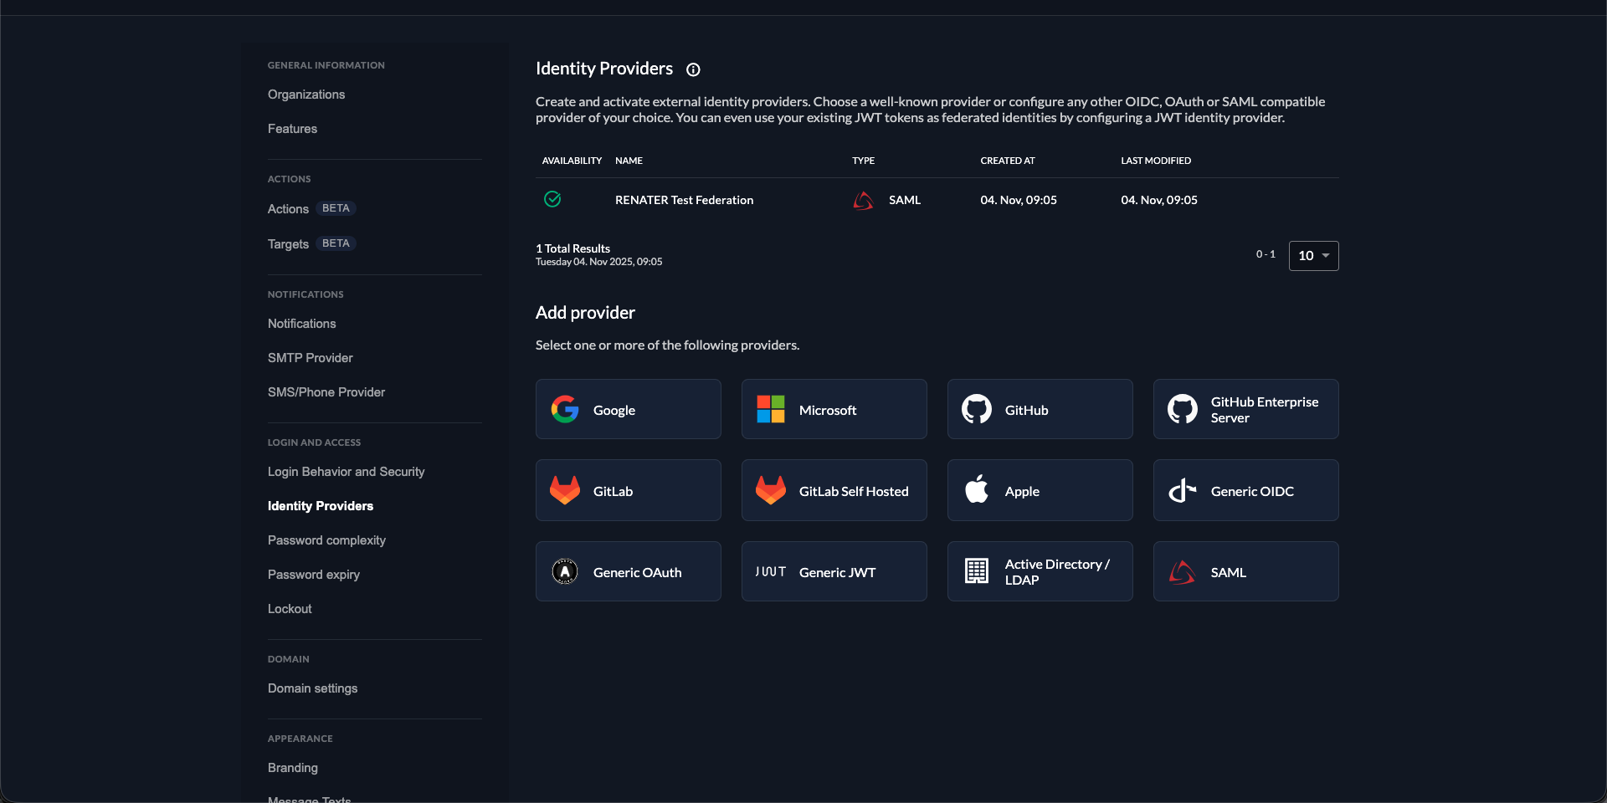Choose GitHub Enterprise Server provider
1607x803 pixels.
click(x=1245, y=409)
